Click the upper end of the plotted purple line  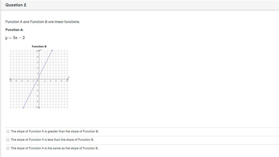[52, 50]
